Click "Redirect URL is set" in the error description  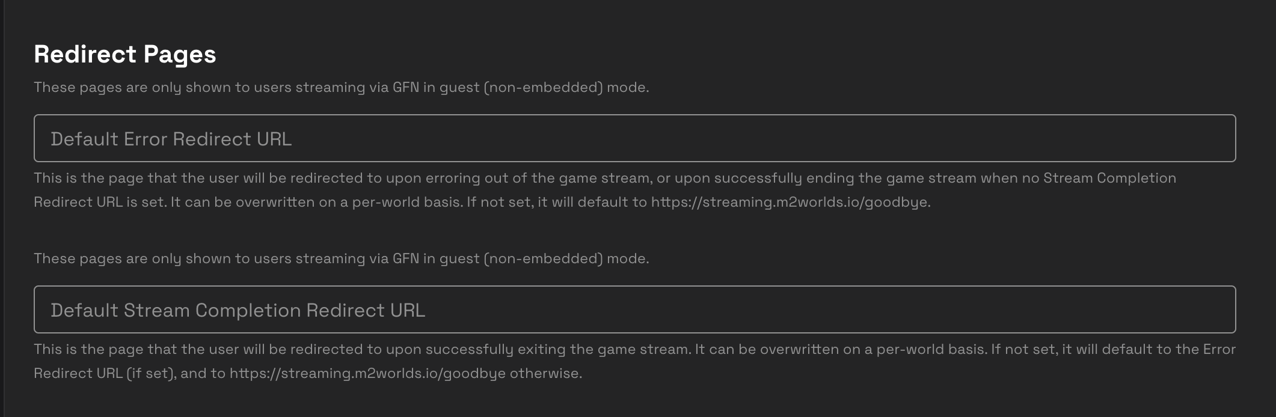pyautogui.click(x=99, y=202)
